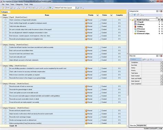Screen dimensions: 163x130
Task: Click the eraser clear-filter icon in Filters Bar
Action: (148, 59)
